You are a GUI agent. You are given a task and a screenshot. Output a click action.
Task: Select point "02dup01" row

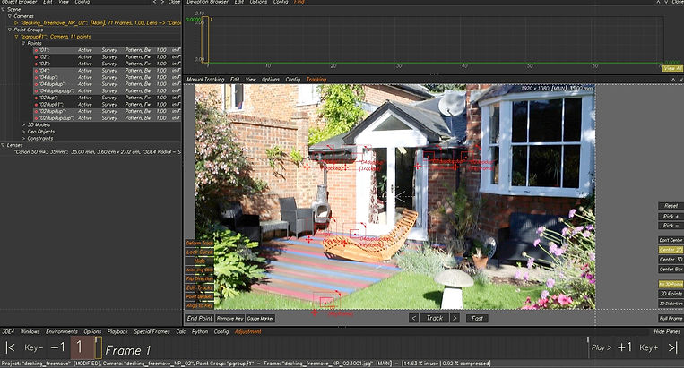108,105
